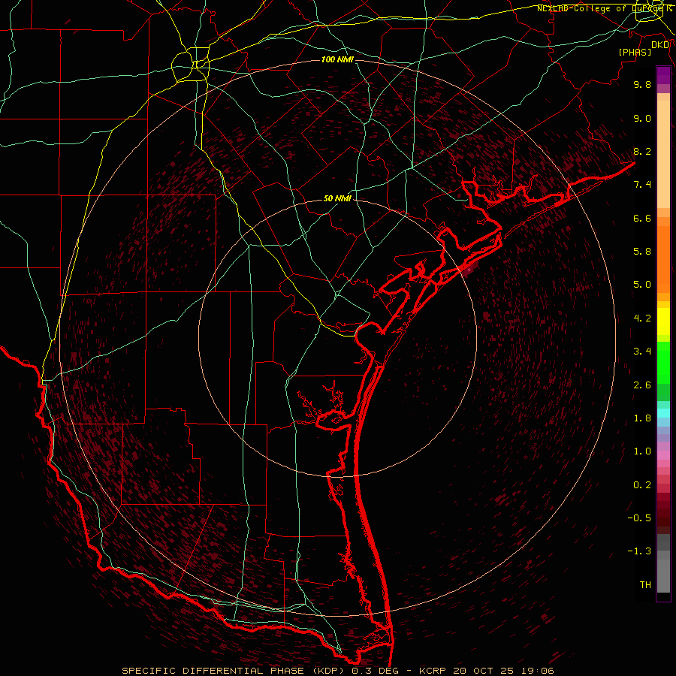Select the orange band of the color bar

pos(663,259)
